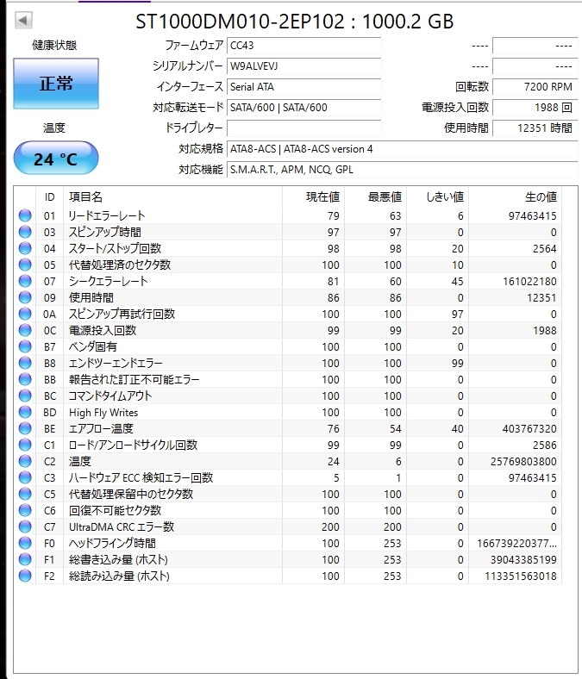Click the 24 °C temperature button
This screenshot has width=582, height=679.
click(56, 158)
